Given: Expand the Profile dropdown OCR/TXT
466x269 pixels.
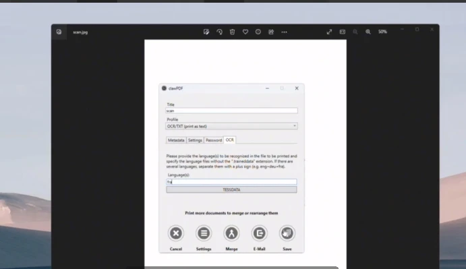Looking at the screenshot, I should 231,126.
